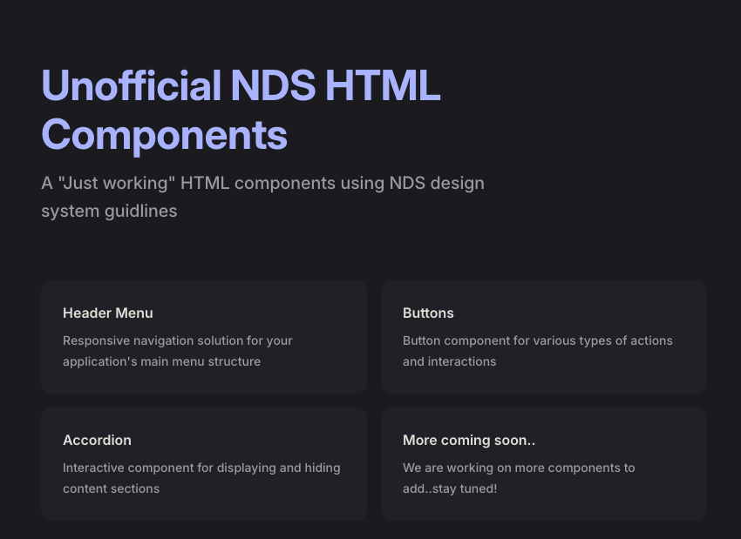This screenshot has height=539, width=741.
Task: Select the Buttons card title text
Action: pos(428,313)
